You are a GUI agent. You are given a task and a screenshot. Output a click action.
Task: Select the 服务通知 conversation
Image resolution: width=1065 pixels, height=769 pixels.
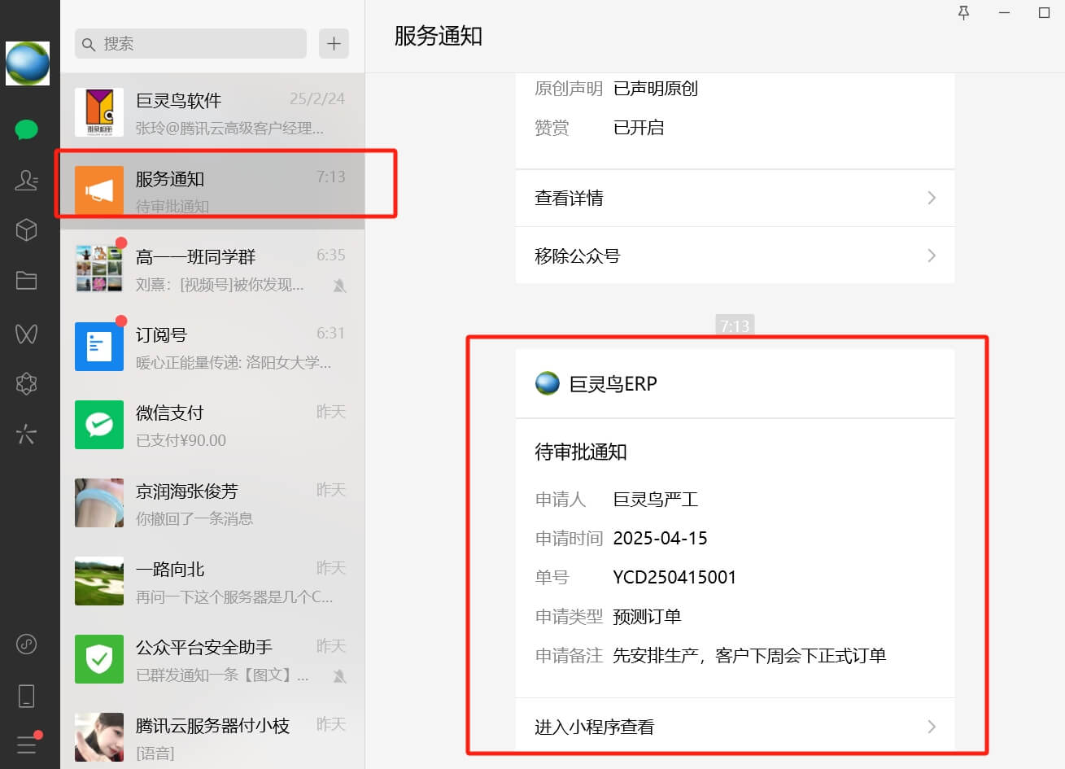[212, 190]
